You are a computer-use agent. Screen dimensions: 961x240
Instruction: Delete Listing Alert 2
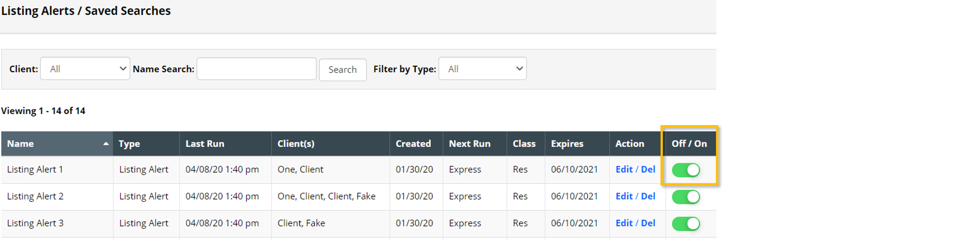(x=648, y=196)
